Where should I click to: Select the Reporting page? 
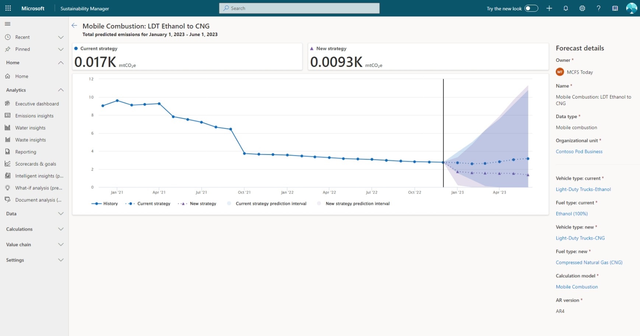[x=26, y=152]
